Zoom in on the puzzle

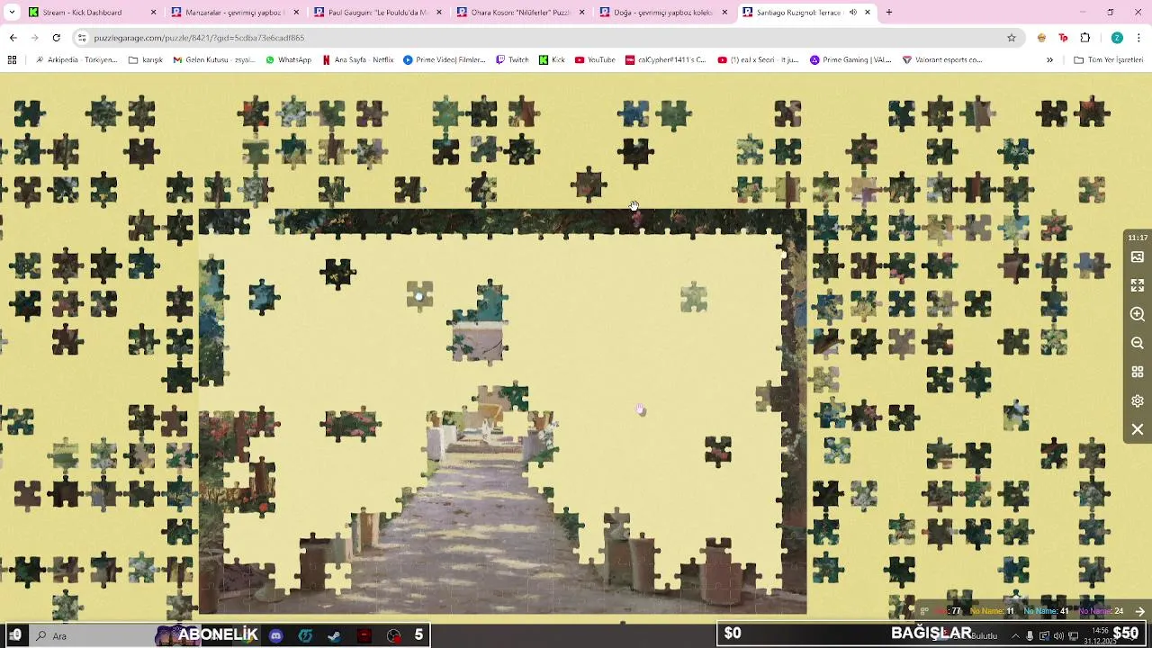click(x=1138, y=314)
